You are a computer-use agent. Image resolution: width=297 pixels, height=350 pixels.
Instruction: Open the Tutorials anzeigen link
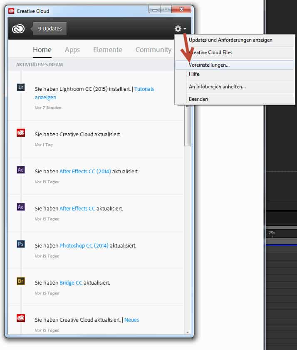[45, 97]
